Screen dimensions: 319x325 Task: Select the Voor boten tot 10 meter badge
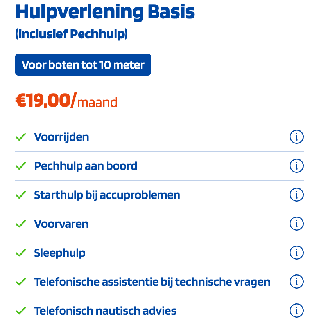coord(83,65)
